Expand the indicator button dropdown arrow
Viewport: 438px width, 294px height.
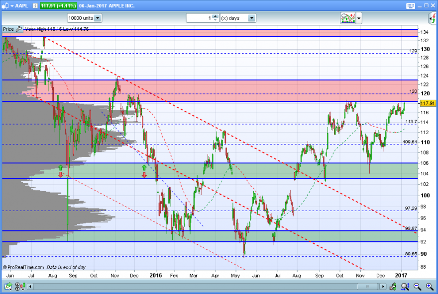point(359,18)
